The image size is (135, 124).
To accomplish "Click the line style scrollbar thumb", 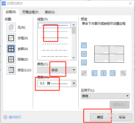I will point(73,30).
